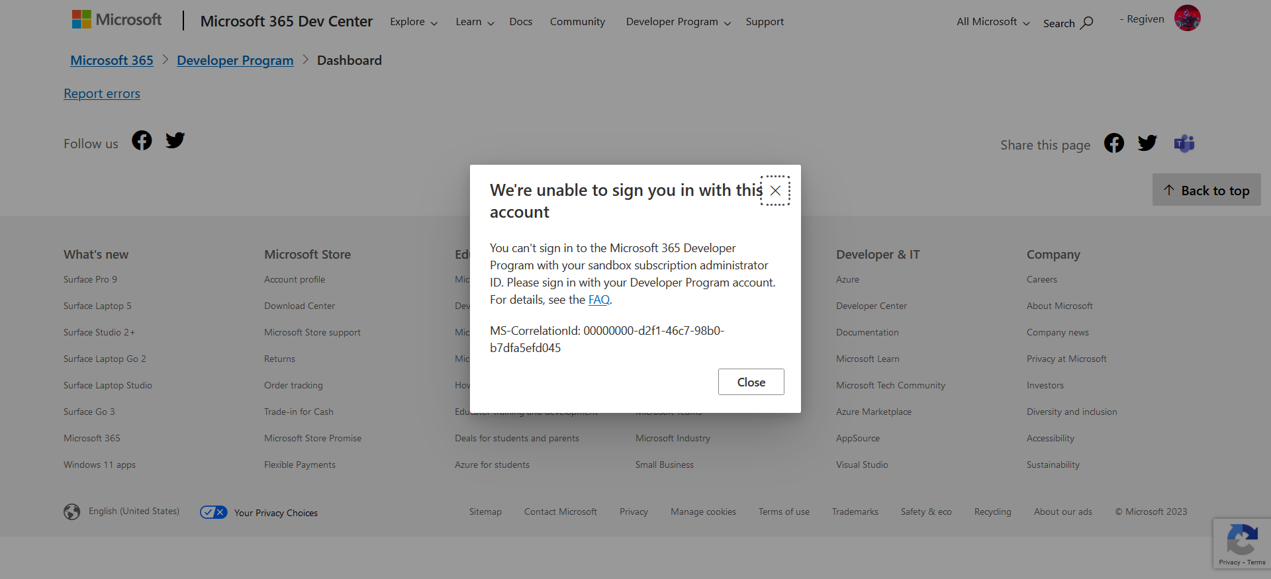Dismiss the dialog with the X icon
1271x579 pixels.
click(775, 191)
